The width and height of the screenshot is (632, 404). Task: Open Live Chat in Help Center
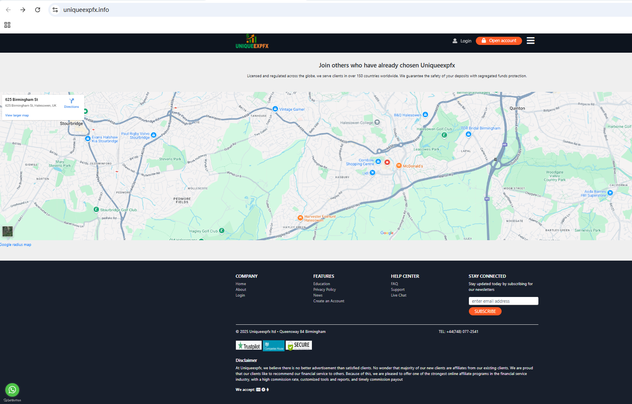399,295
